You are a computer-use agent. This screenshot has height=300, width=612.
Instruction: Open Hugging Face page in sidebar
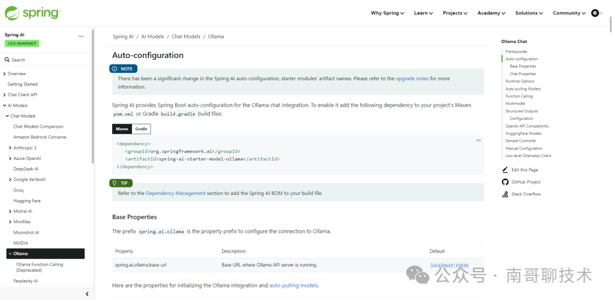click(x=27, y=201)
